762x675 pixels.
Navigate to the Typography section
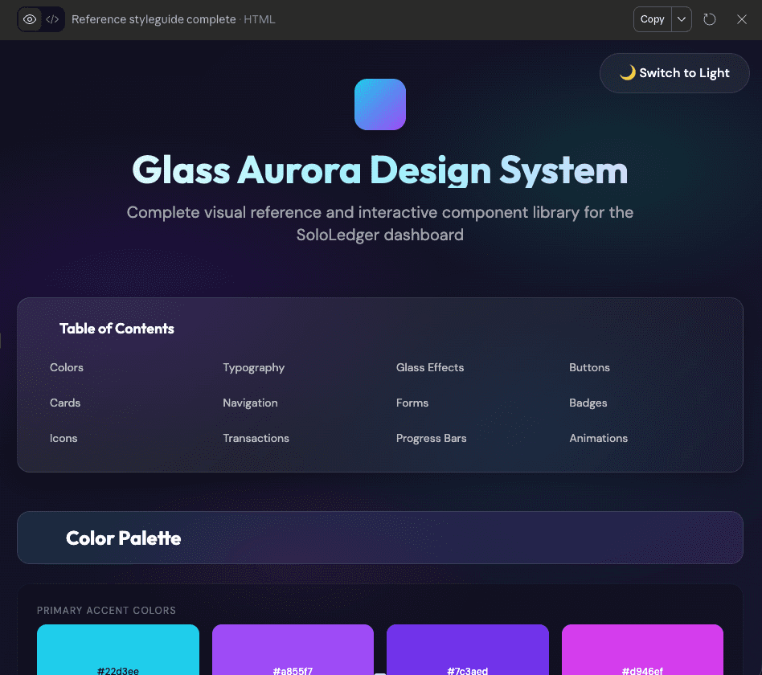253,367
